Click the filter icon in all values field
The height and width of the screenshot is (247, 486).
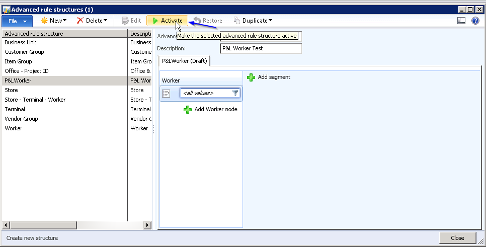click(x=235, y=93)
